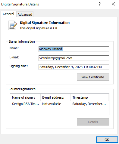Switch to the Advanced tab
Image resolution: width=119 pixels, height=144 pixels.
(x=25, y=15)
